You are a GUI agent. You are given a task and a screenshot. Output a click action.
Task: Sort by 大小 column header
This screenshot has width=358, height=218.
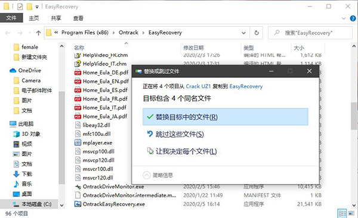(x=299, y=48)
